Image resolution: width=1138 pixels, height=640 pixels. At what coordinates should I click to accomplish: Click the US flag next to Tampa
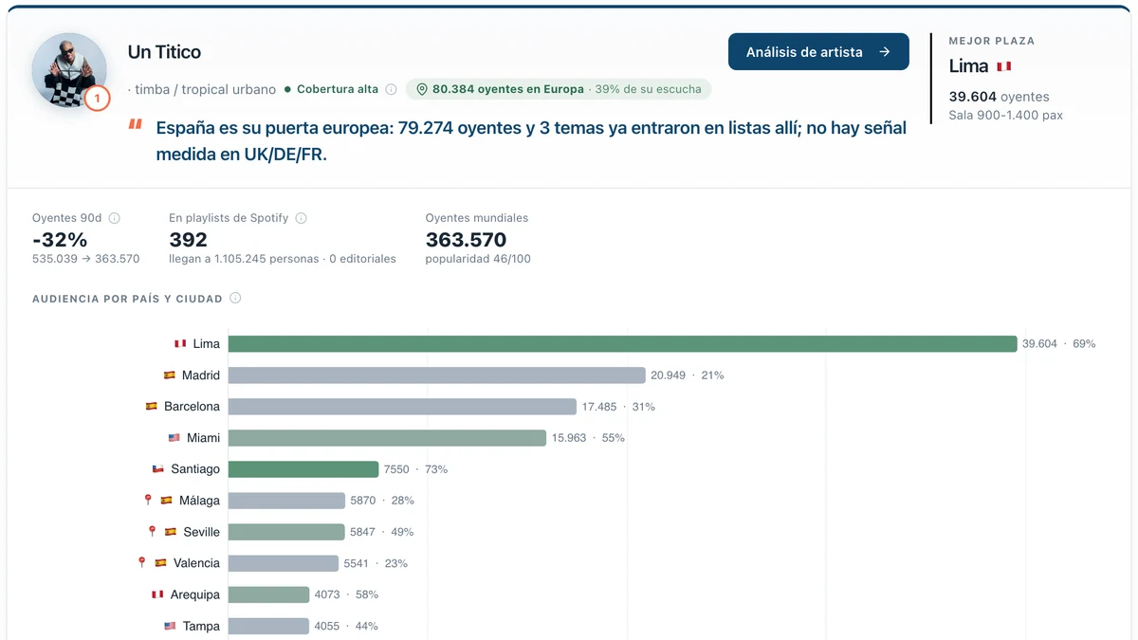(171, 626)
